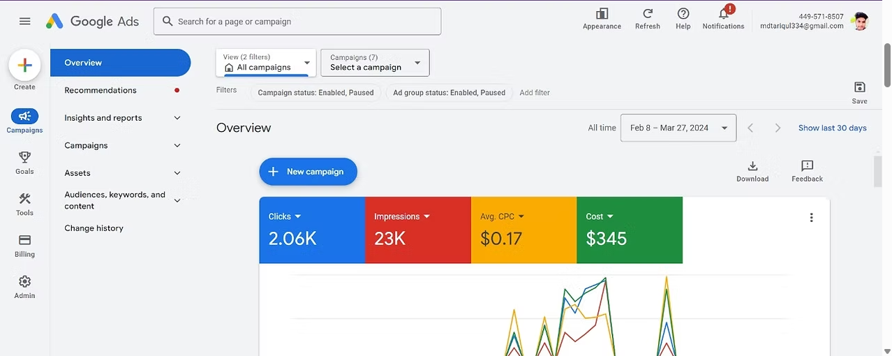Open the date range dropdown

[678, 128]
